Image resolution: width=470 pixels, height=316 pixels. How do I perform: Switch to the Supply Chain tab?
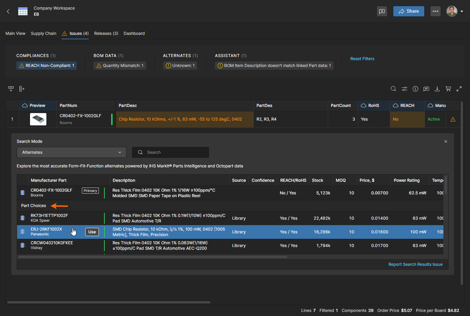click(43, 33)
